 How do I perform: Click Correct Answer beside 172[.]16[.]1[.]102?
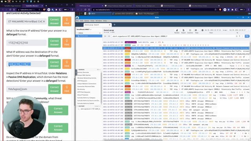(x=55, y=43)
